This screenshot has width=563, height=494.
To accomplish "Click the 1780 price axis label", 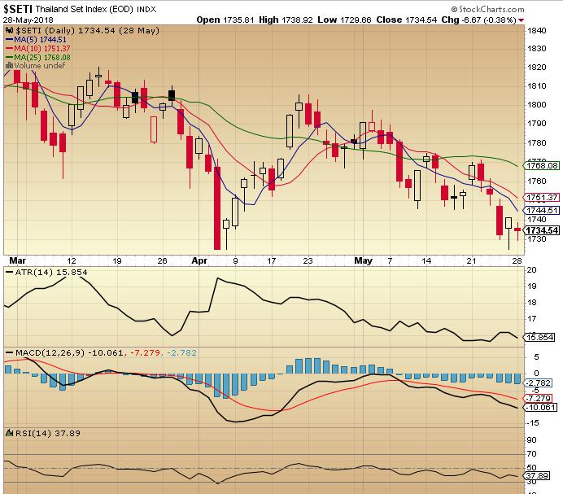I will click(x=536, y=142).
